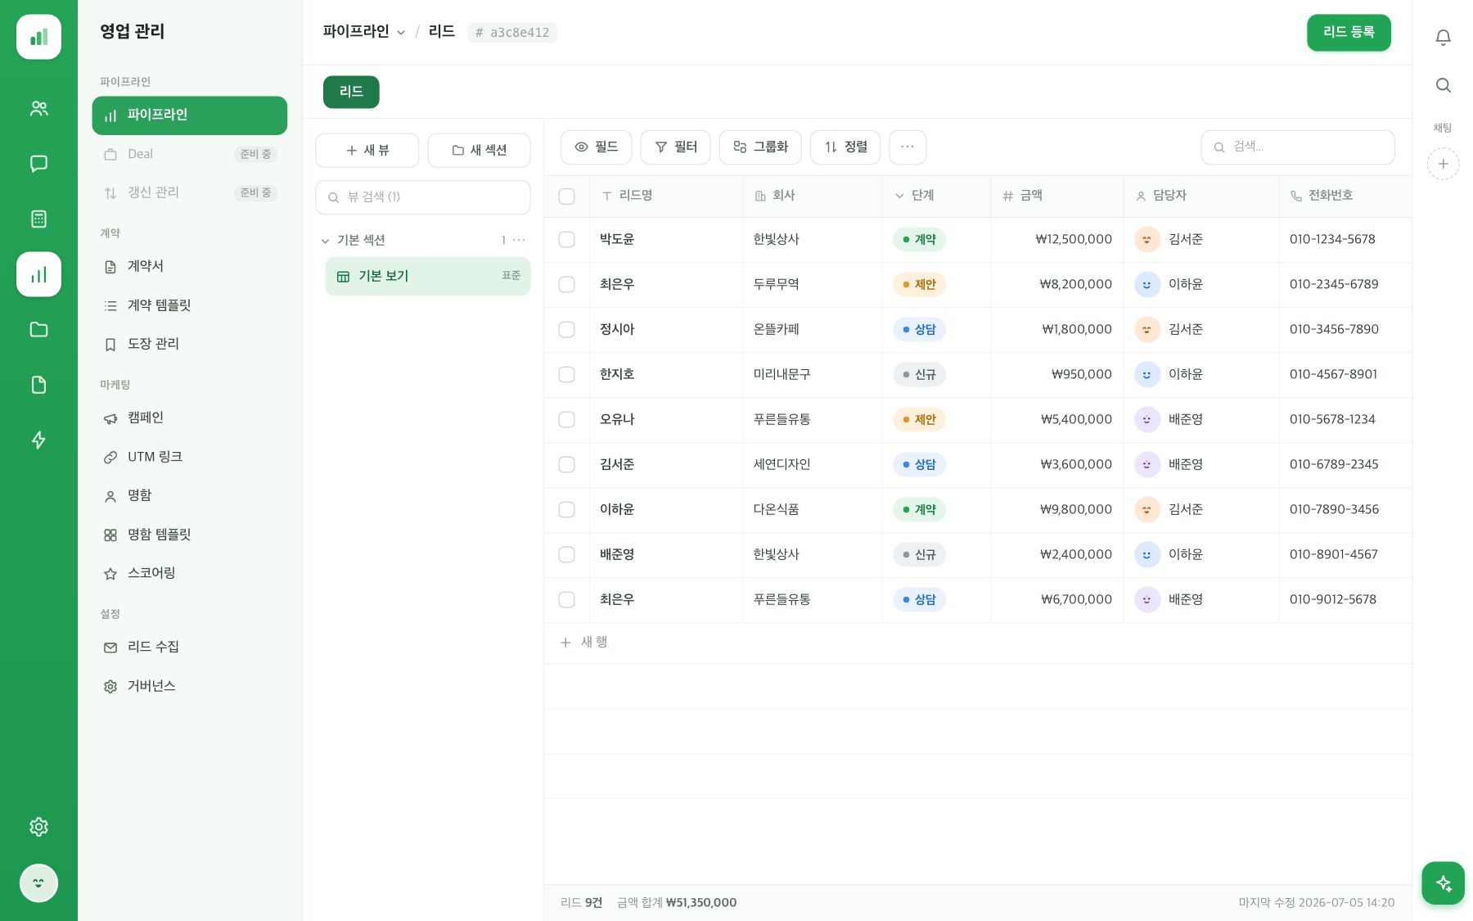Image resolution: width=1473 pixels, height=921 pixels.
Task: Check the 한지호 row checkbox
Action: (566, 375)
